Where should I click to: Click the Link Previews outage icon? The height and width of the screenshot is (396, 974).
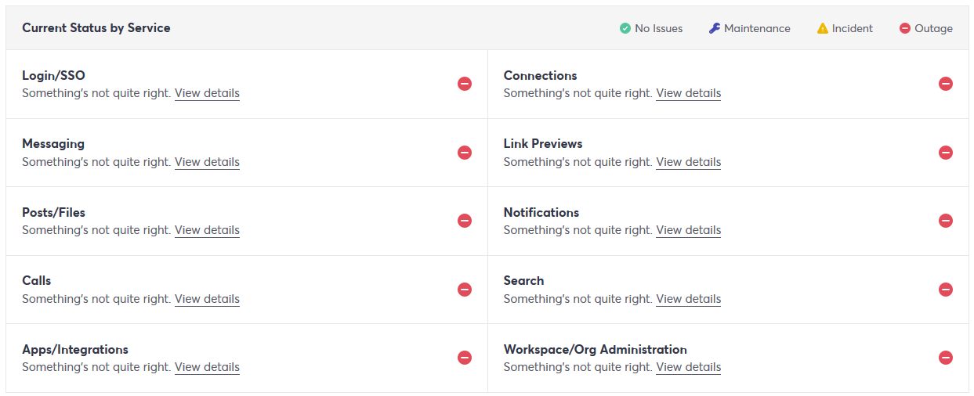point(946,153)
